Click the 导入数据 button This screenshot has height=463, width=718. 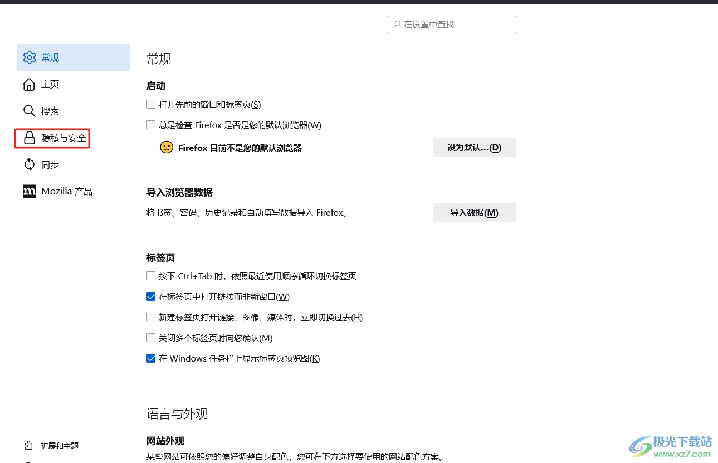(x=475, y=212)
